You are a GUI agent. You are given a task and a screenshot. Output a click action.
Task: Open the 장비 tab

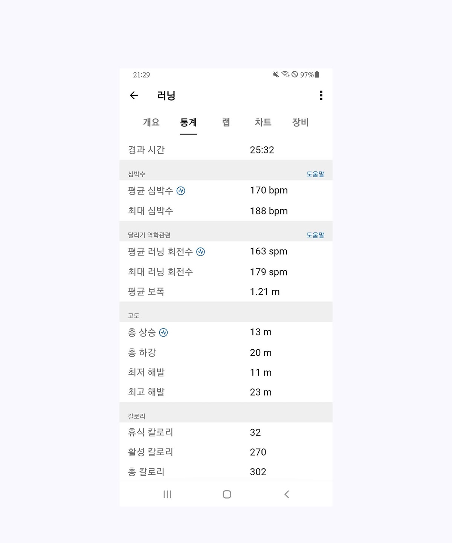click(x=300, y=122)
